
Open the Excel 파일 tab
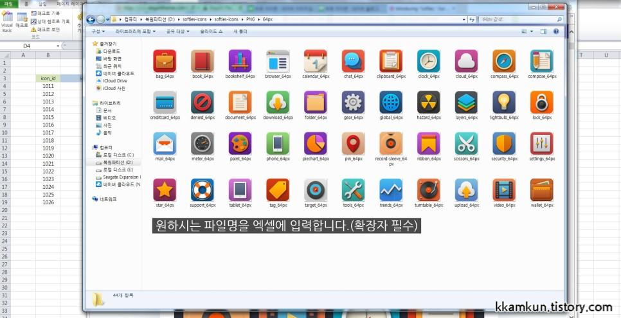pyautogui.click(x=9, y=4)
